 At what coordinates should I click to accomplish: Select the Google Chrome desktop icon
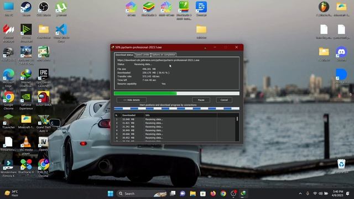pos(9,101)
